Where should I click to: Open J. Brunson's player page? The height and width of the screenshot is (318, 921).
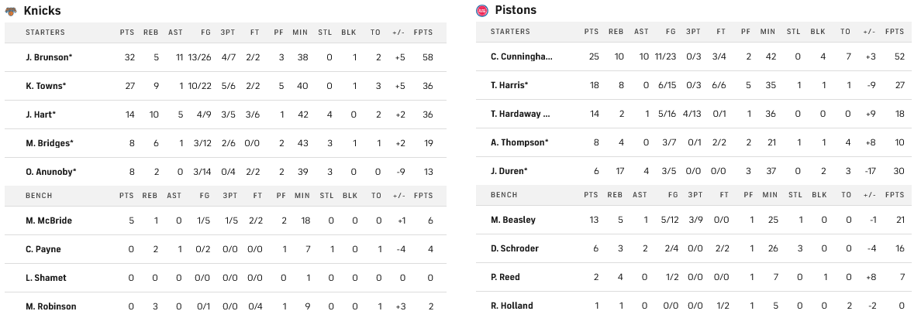pos(46,57)
